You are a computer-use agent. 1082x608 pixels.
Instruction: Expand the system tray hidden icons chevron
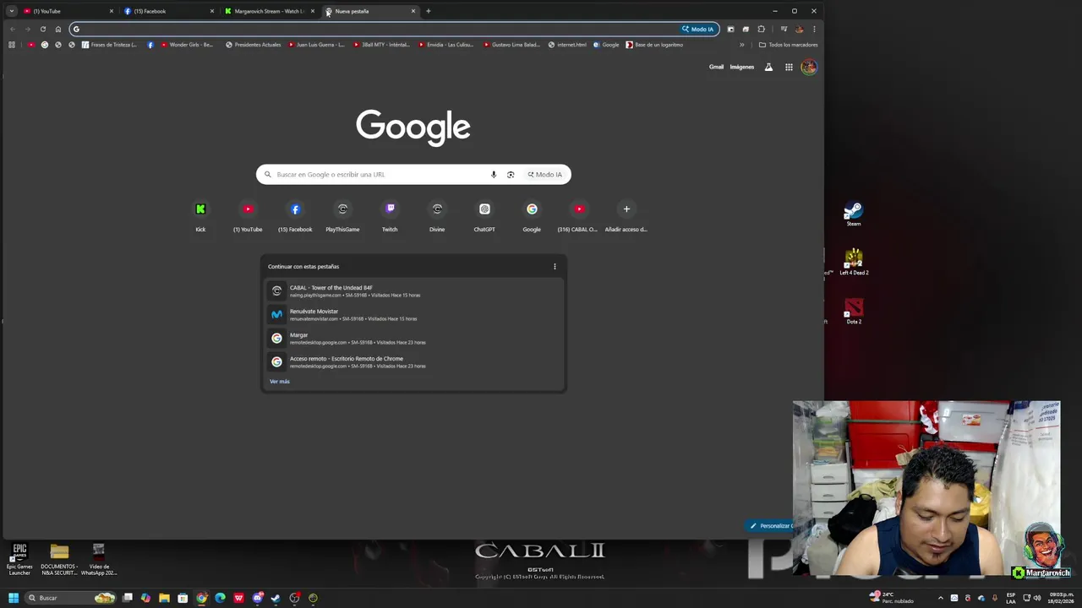940,598
